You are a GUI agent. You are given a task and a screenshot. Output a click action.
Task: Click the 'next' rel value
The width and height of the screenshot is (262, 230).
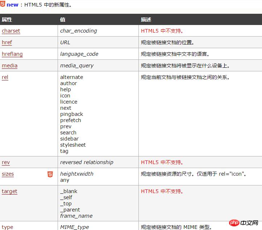[x=66, y=108]
